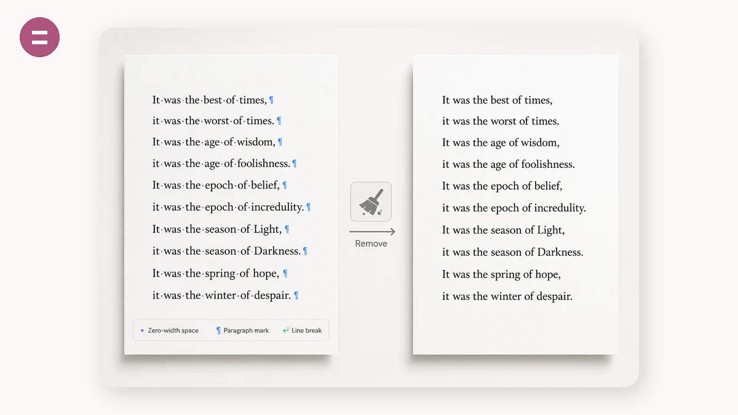Click the "Remove" label under the arrow

coord(371,243)
